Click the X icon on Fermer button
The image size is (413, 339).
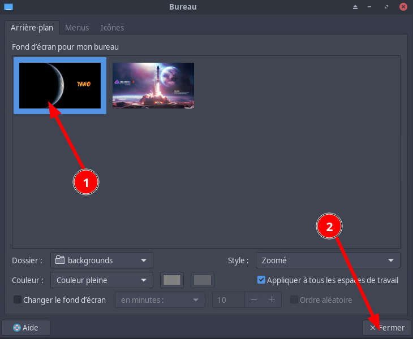tap(372, 328)
